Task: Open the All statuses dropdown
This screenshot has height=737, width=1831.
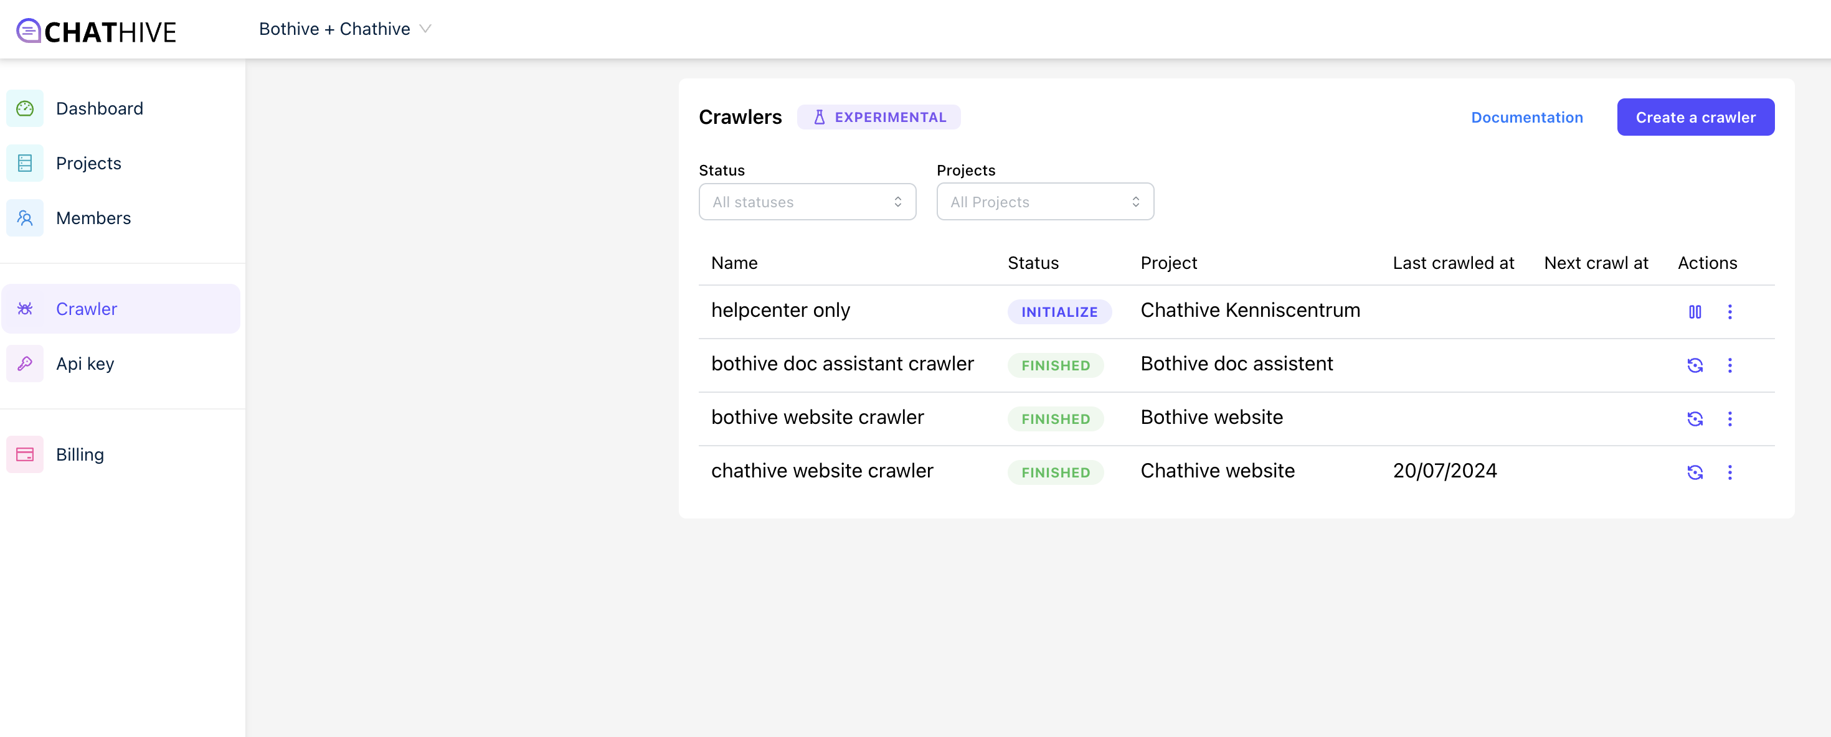Action: pyautogui.click(x=808, y=202)
